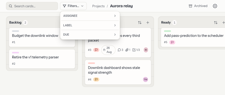Click card number #5
This screenshot has height=95, width=225.
(x=165, y=42)
